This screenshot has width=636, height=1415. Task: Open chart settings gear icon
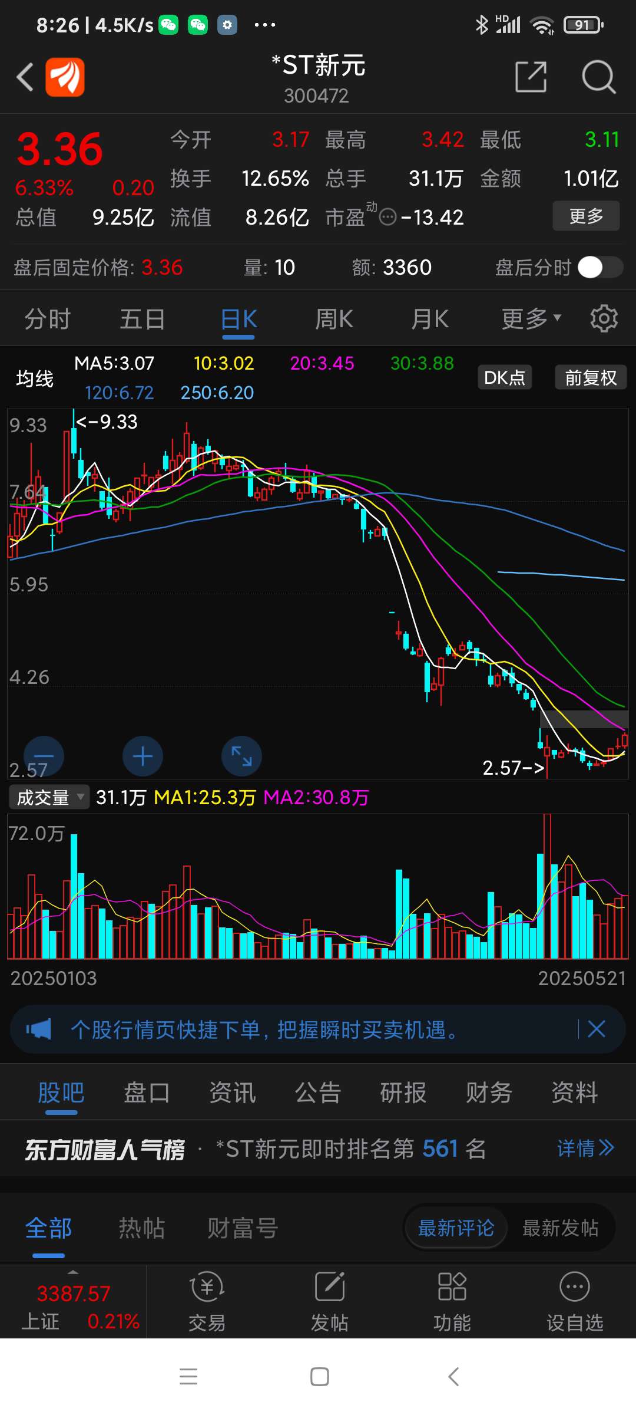(604, 319)
